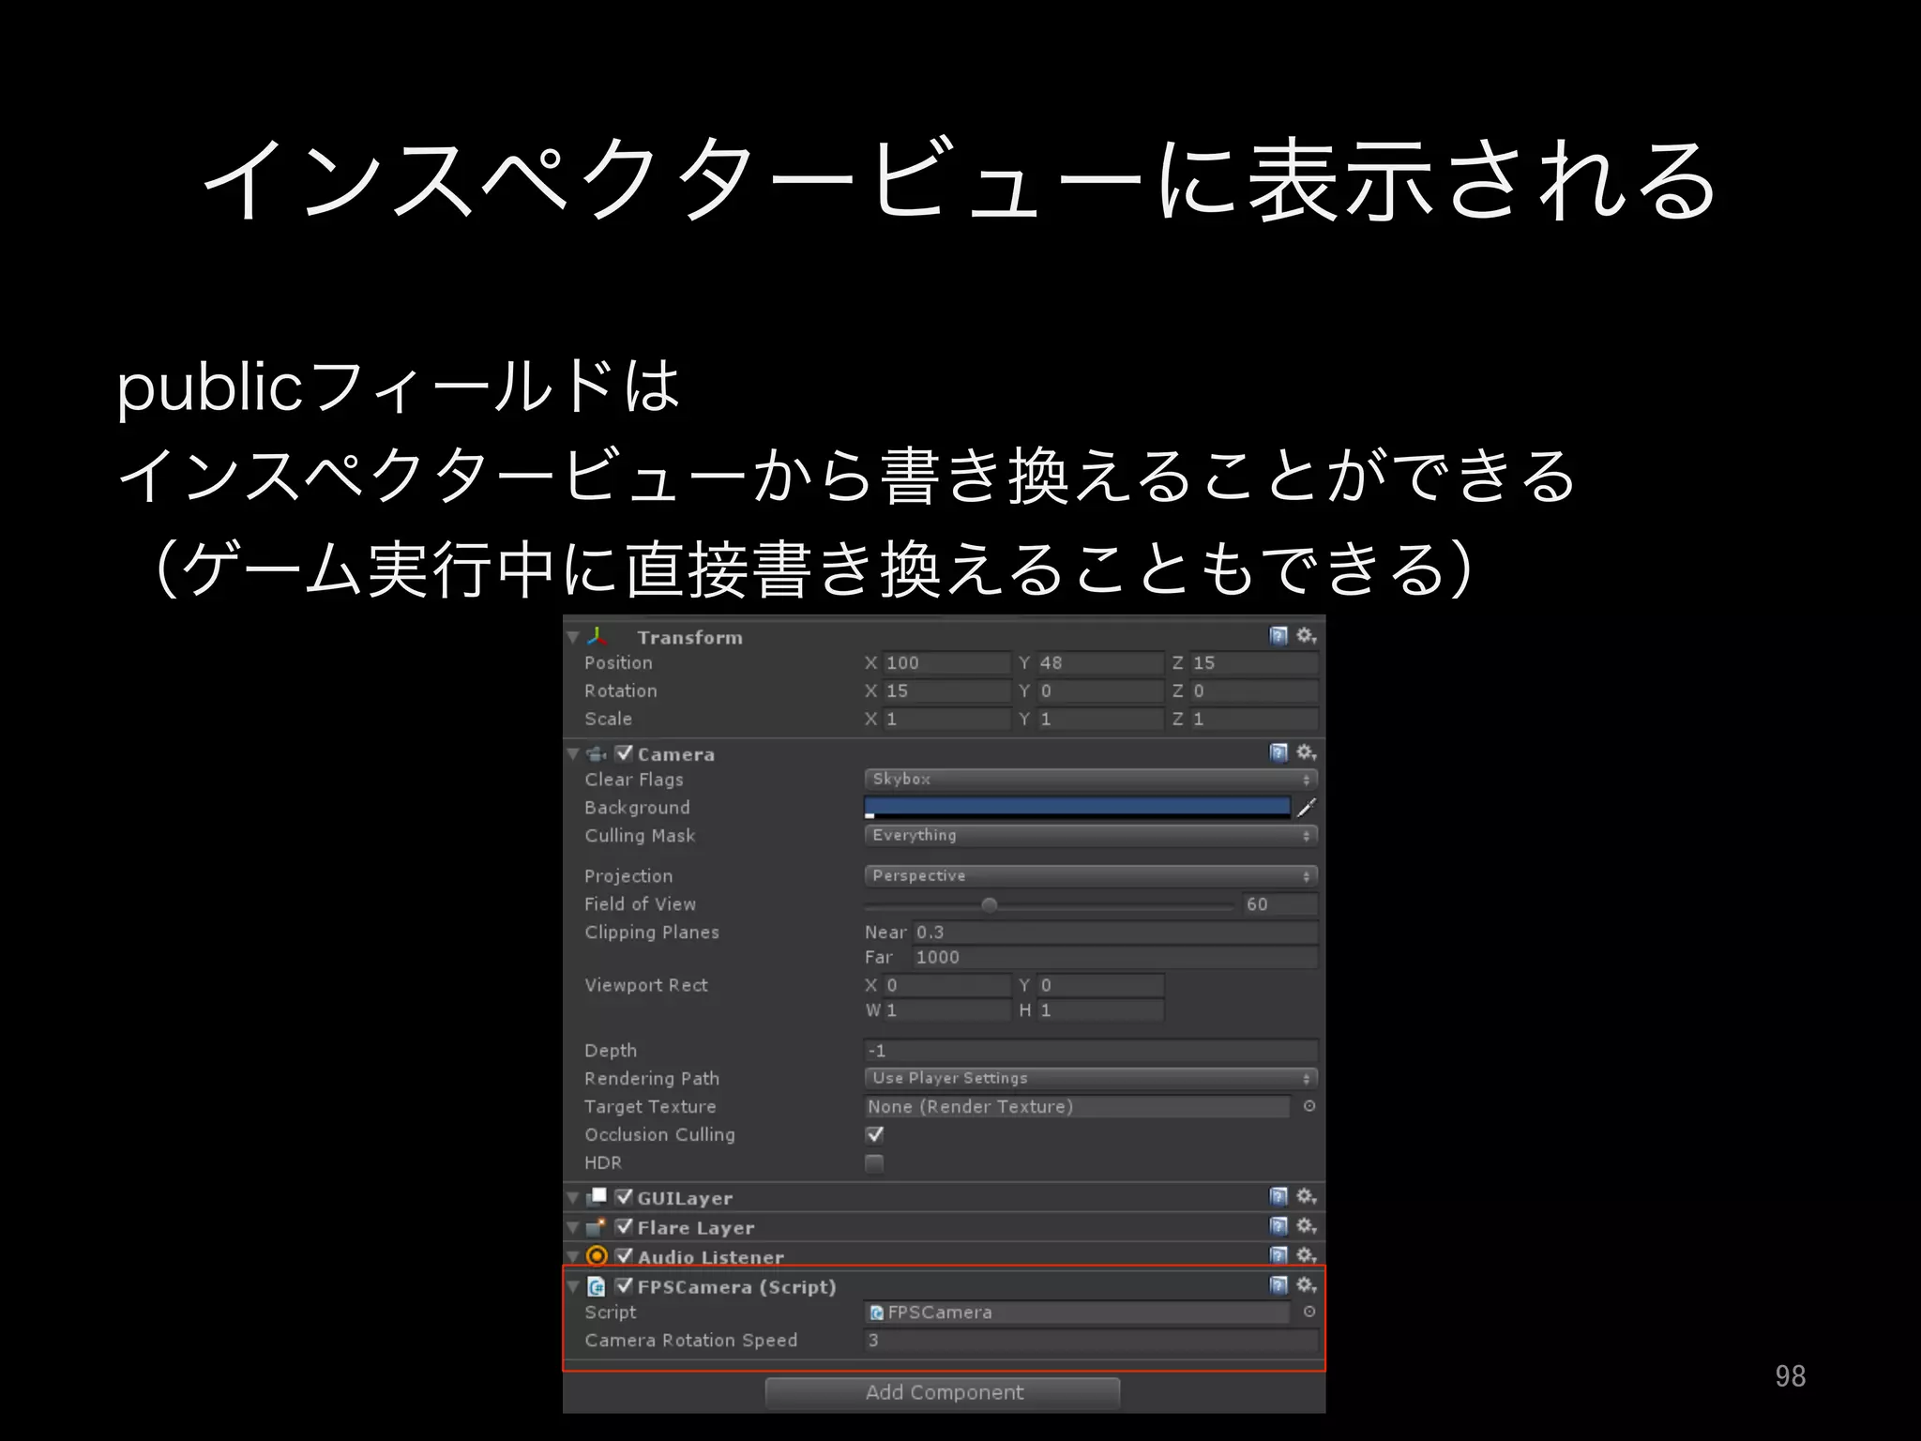Open Projection Perspective dropdown

coord(1091,875)
